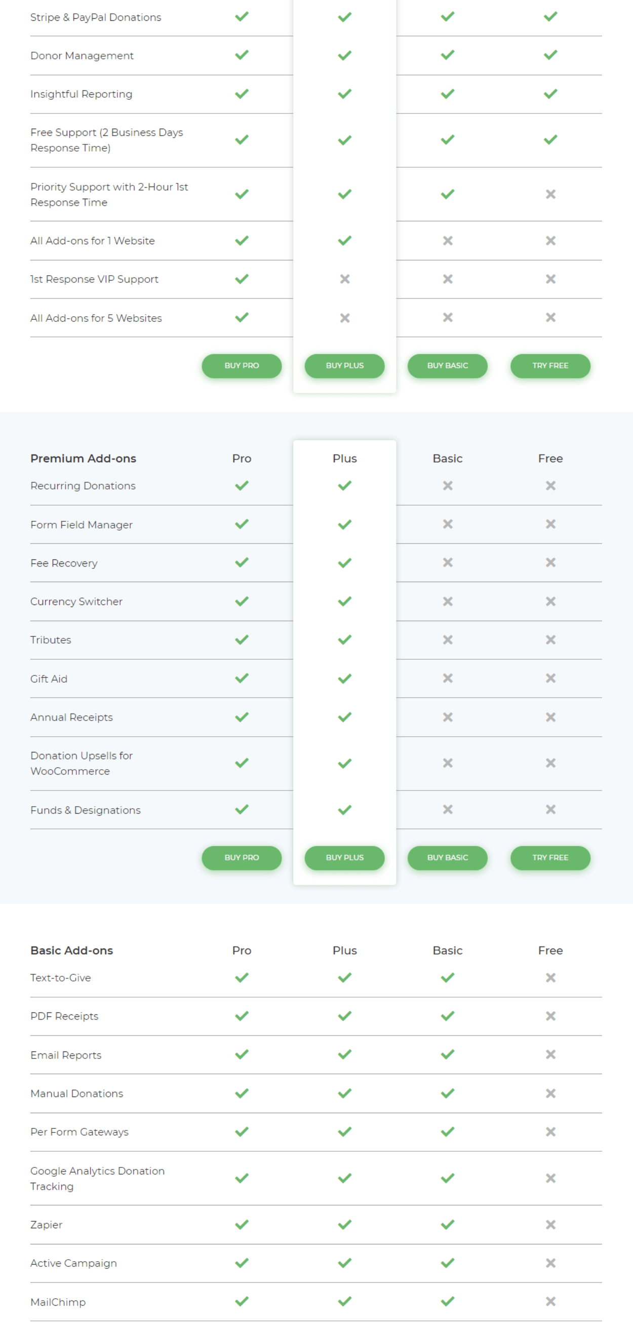Click Free cross for Currency Switcher
Viewport: 633px width, 1325px height.
pyautogui.click(x=550, y=601)
